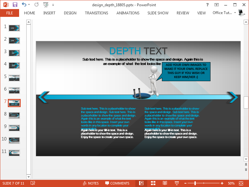Save the presentation using the floppy disk icon
The height and width of the screenshot is (187, 249).
tap(15, 5)
